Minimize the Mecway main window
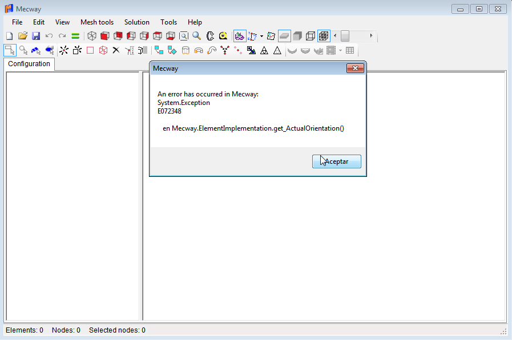 tap(460, 9)
